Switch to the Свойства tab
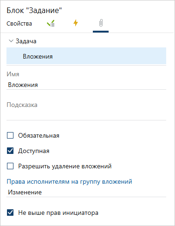This screenshot has width=175, height=226. click(19, 24)
